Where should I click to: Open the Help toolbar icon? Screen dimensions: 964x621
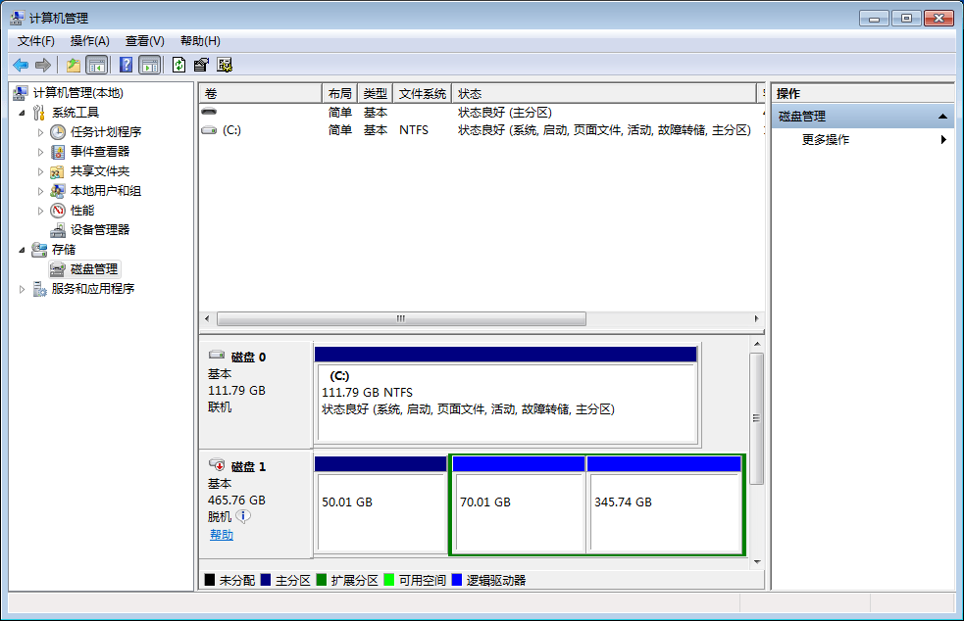(127, 65)
